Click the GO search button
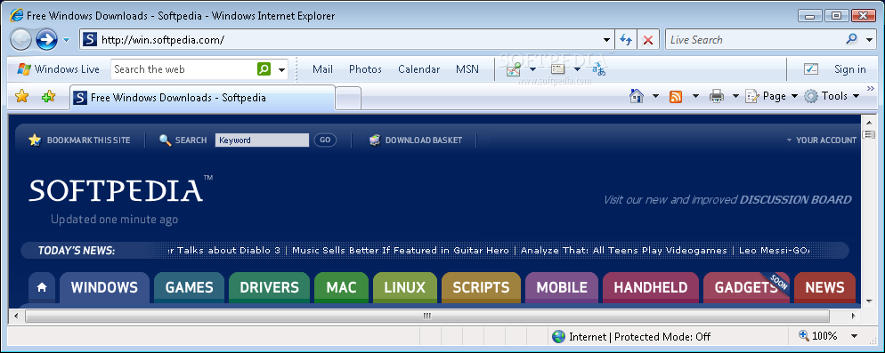885x353 pixels. coord(325,140)
